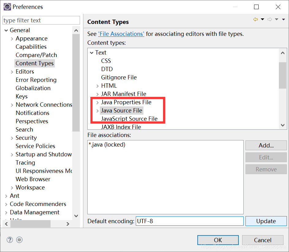The width and height of the screenshot is (289, 252).
Task: Expand the HTML content type
Action: [97, 86]
